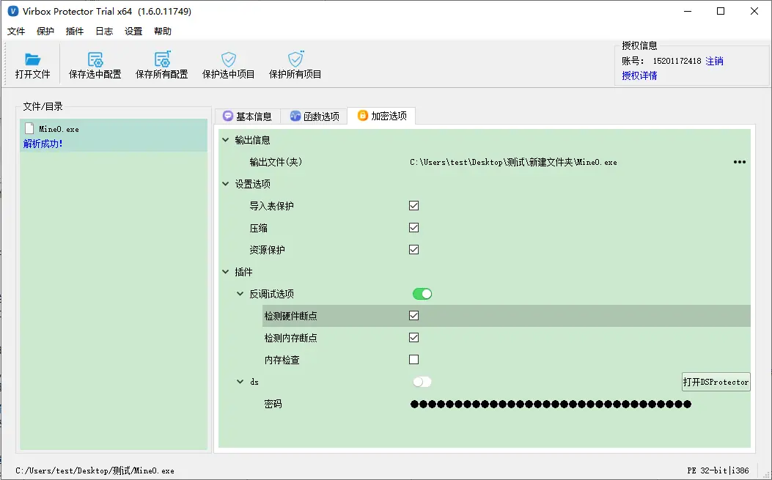Open the 保护 menu
The height and width of the screenshot is (480, 772).
click(x=45, y=31)
